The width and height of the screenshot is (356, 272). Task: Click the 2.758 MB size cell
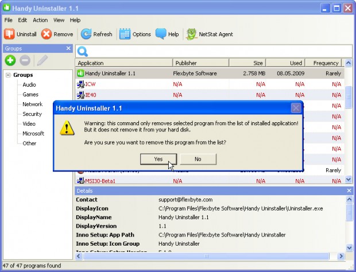pyautogui.click(x=254, y=73)
